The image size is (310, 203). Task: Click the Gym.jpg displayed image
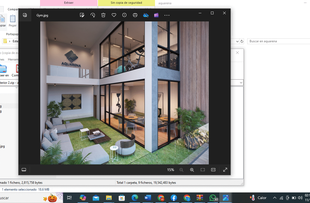[x=125, y=93]
